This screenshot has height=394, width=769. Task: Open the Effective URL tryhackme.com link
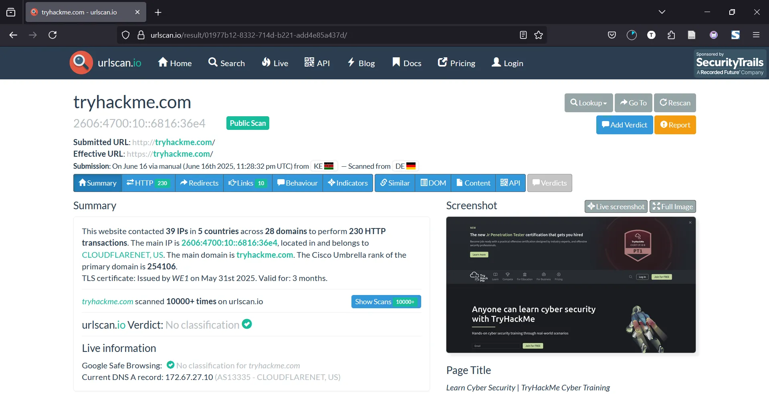point(182,154)
